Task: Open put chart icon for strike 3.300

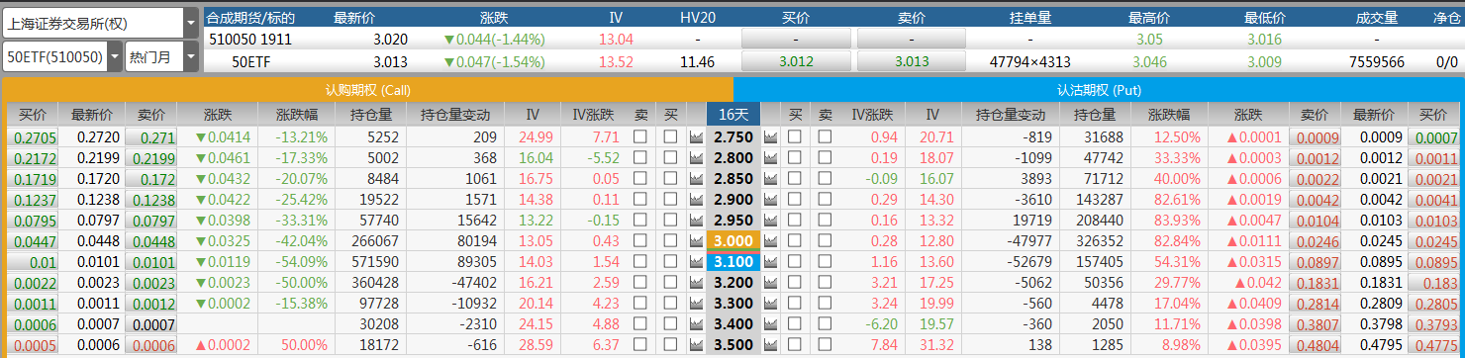Action: pos(770,303)
